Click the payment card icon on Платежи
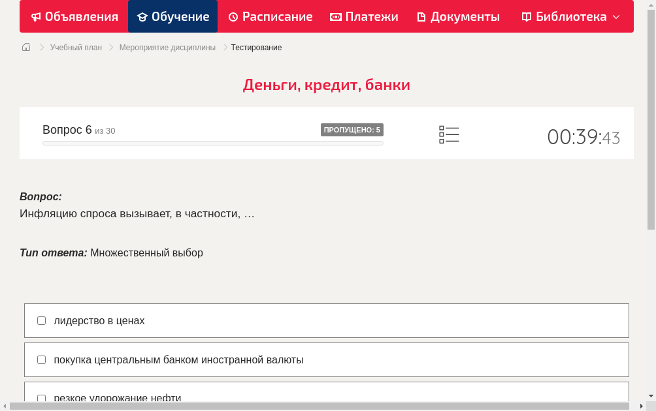The height and width of the screenshot is (411, 656). [335, 16]
